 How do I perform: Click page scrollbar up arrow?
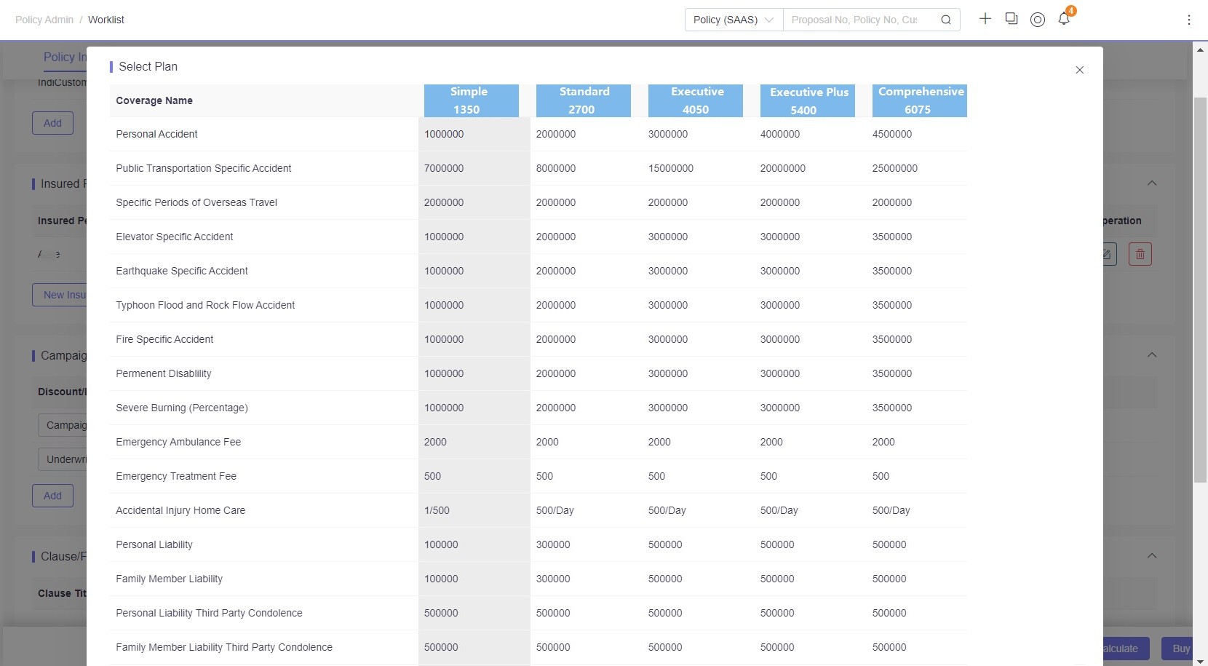click(x=1200, y=49)
